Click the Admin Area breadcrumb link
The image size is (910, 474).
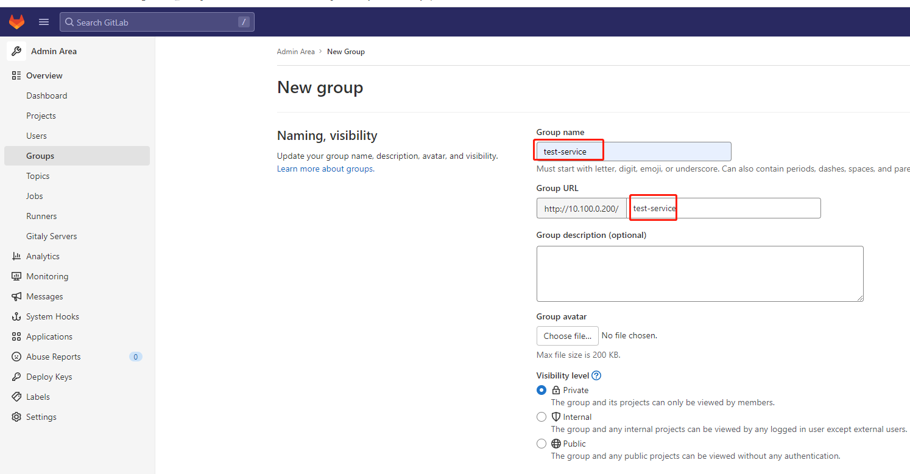coord(296,52)
